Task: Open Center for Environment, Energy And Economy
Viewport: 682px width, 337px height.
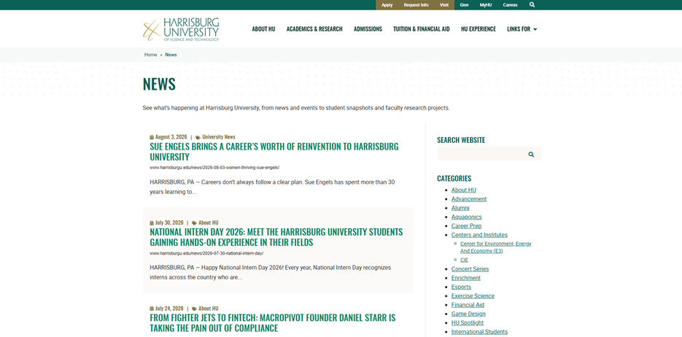Action: 496,247
